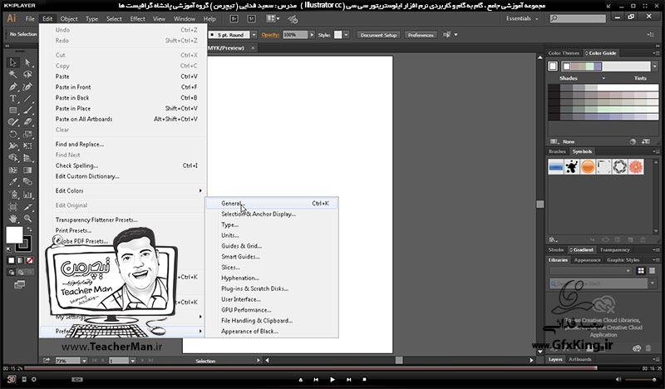Select the Rectangle tool

12,111
